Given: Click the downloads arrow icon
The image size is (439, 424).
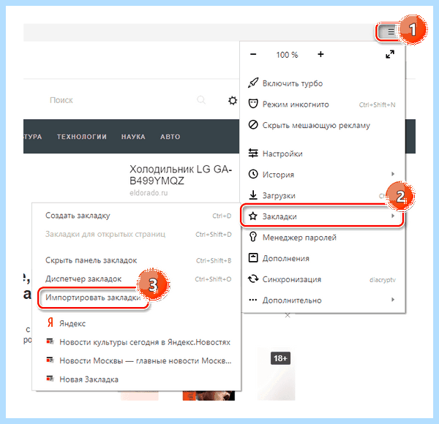Looking at the screenshot, I should click(253, 195).
